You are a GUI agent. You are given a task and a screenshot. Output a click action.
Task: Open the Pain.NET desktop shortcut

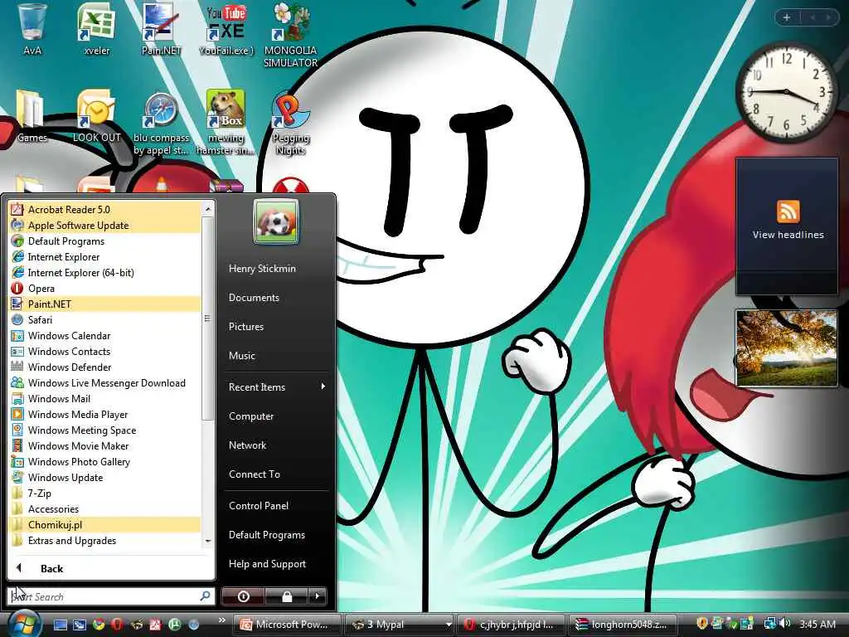tap(161, 30)
